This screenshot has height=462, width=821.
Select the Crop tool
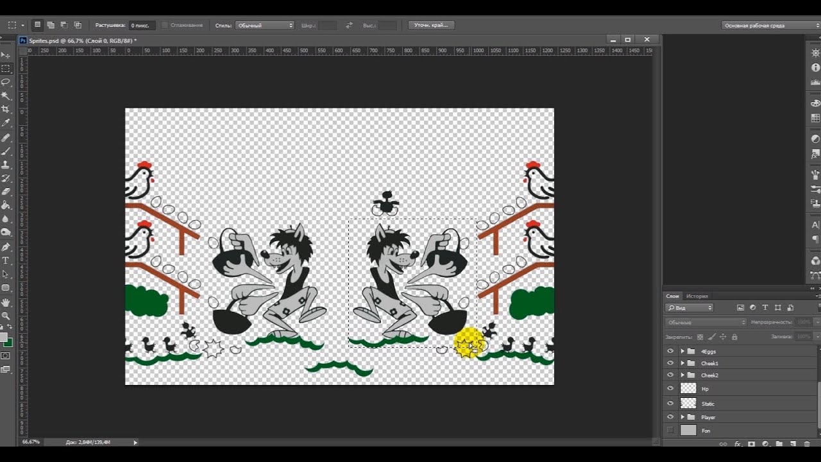pyautogui.click(x=6, y=109)
